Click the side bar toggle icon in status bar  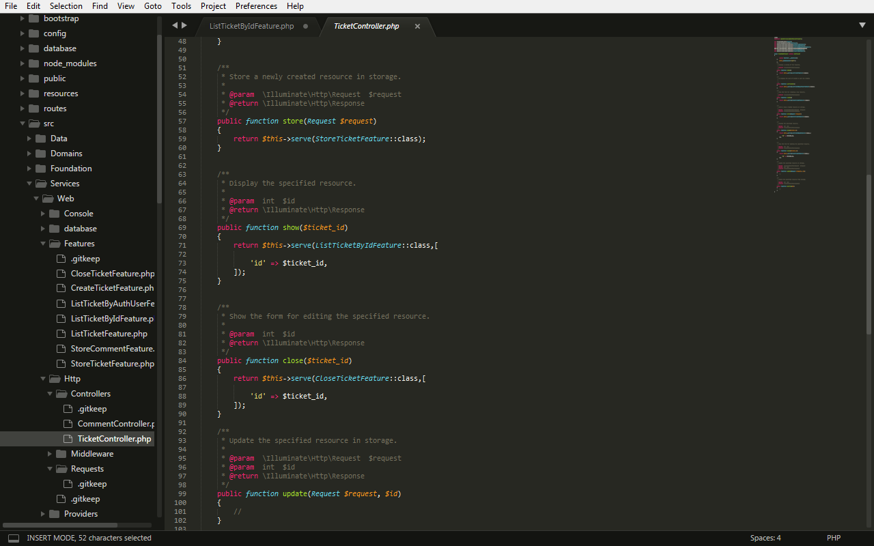(x=14, y=538)
